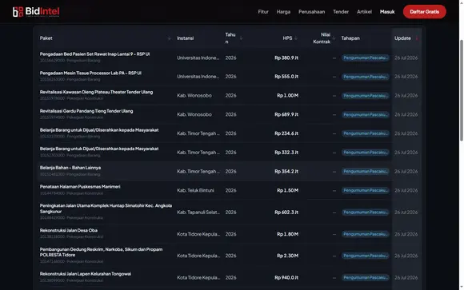Click the Rp 1.50 M HPS value
The image size is (464, 290).
point(287,190)
